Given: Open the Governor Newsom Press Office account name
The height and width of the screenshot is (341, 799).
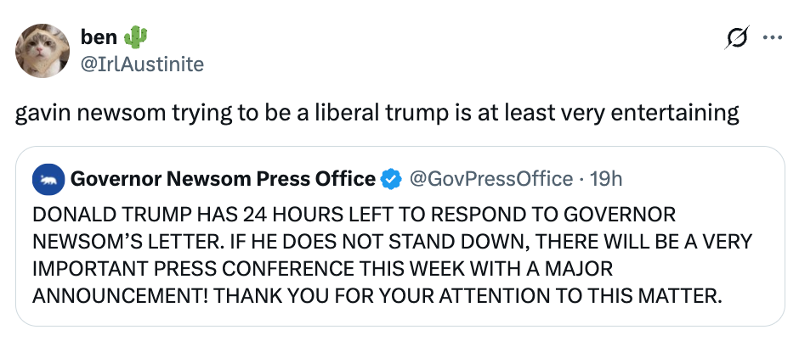Looking at the screenshot, I should click(x=223, y=179).
